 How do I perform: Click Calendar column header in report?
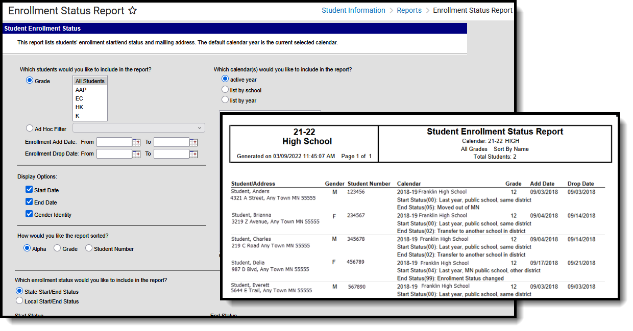click(409, 184)
